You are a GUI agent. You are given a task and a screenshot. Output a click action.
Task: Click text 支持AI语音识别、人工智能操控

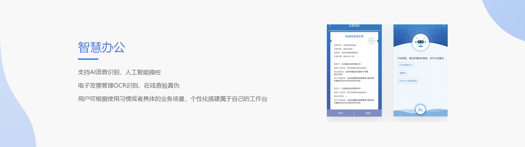pos(119,72)
